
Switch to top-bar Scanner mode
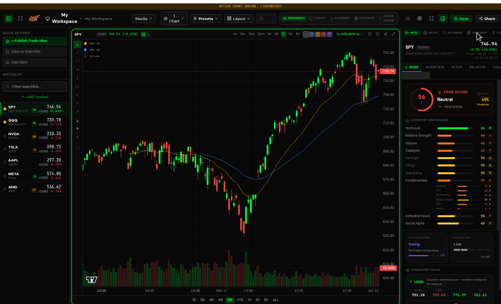tap(340, 18)
